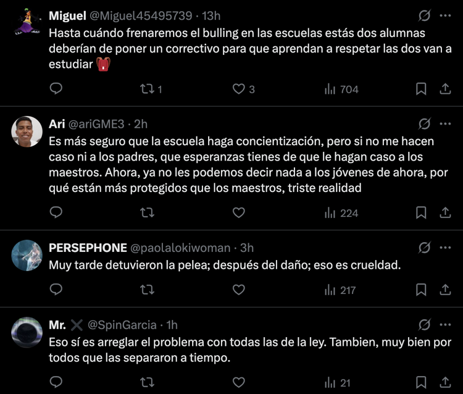
Task: Reply to Miguel's tweet
Action: pos(56,89)
